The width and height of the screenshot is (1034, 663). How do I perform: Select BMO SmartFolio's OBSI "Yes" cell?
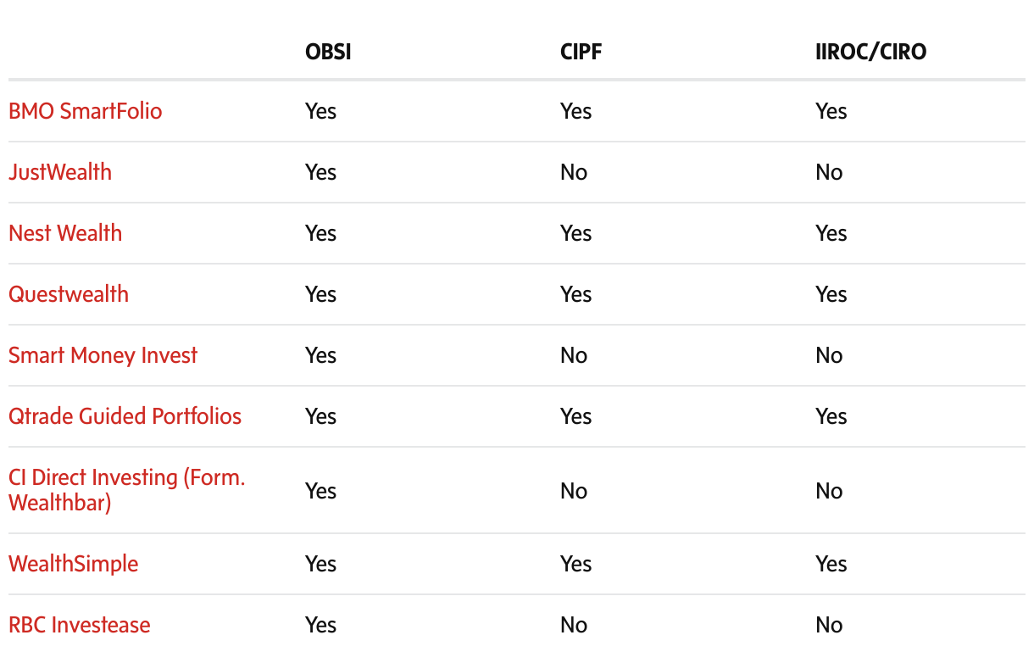321,111
